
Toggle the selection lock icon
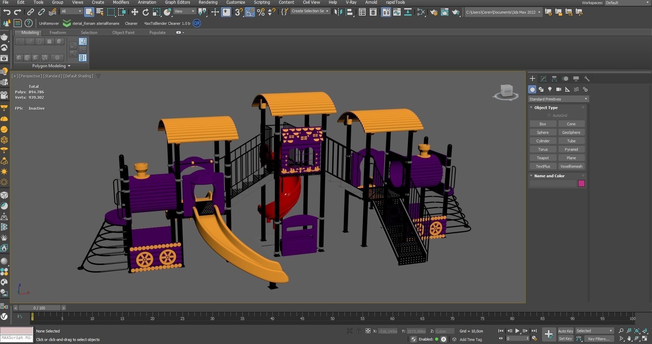359,331
